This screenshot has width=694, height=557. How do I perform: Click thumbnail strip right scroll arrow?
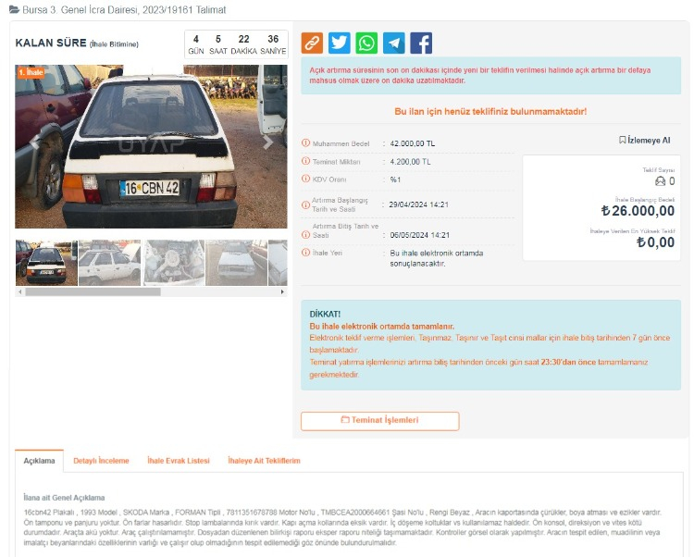click(282, 292)
